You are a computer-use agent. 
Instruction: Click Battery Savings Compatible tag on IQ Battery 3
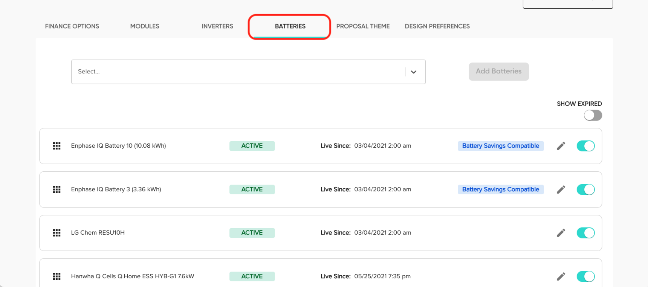point(501,189)
